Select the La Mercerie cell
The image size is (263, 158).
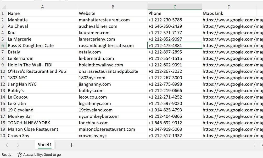(x=42, y=39)
